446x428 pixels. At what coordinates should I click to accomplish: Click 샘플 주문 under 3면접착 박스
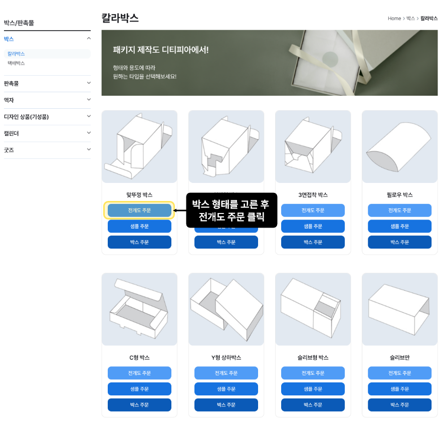[313, 227]
